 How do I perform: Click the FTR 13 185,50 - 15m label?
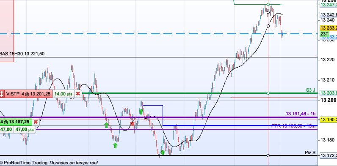point(293,126)
